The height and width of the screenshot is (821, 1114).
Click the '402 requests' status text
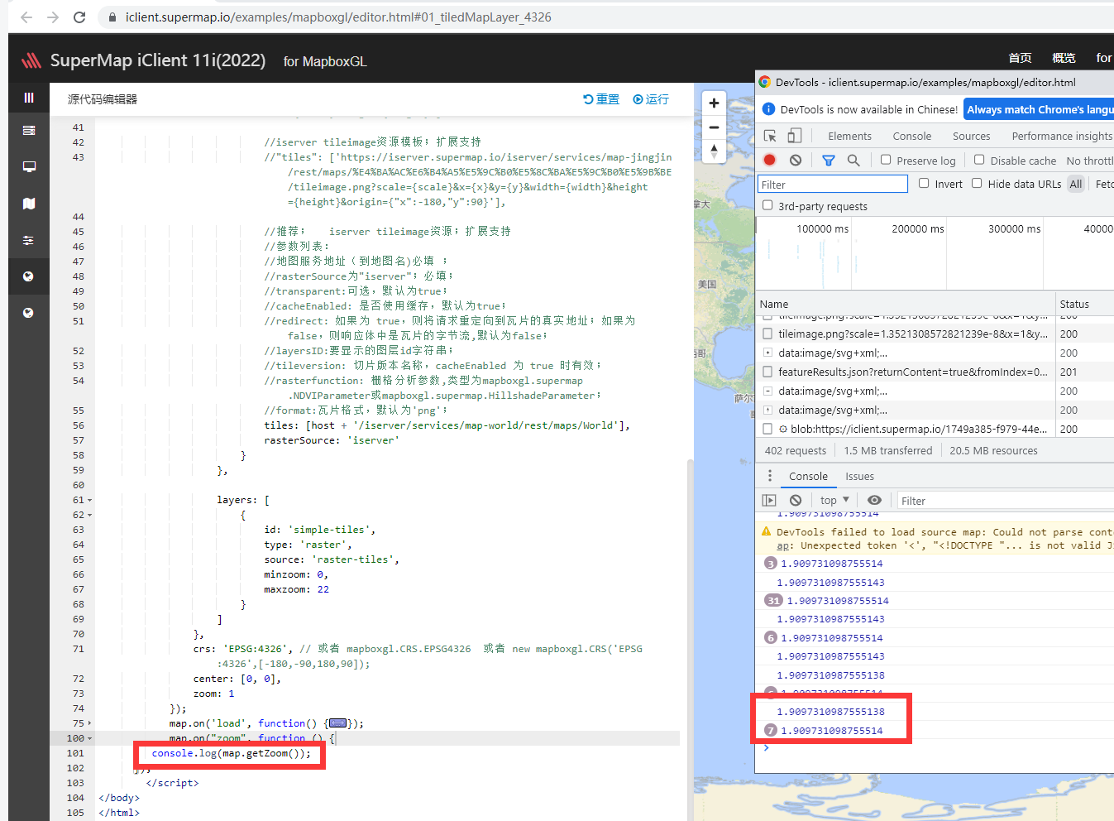coord(795,450)
